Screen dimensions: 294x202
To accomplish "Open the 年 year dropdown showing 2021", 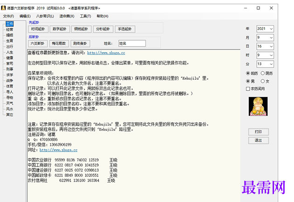I will 265,29.
